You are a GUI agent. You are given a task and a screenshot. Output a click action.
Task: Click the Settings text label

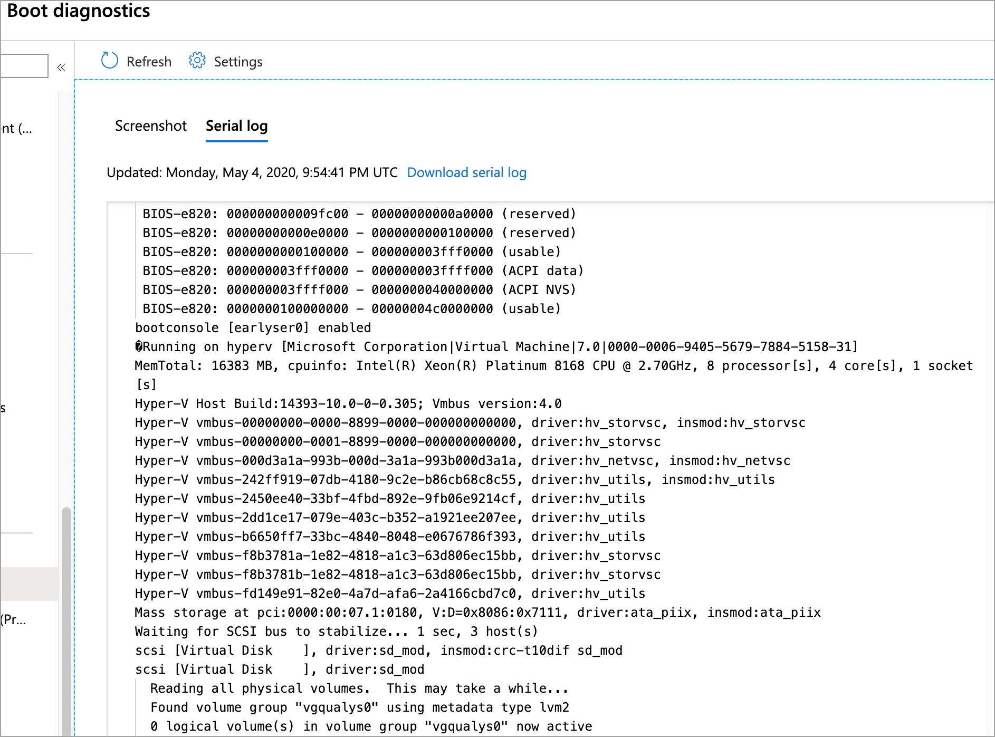pos(238,61)
